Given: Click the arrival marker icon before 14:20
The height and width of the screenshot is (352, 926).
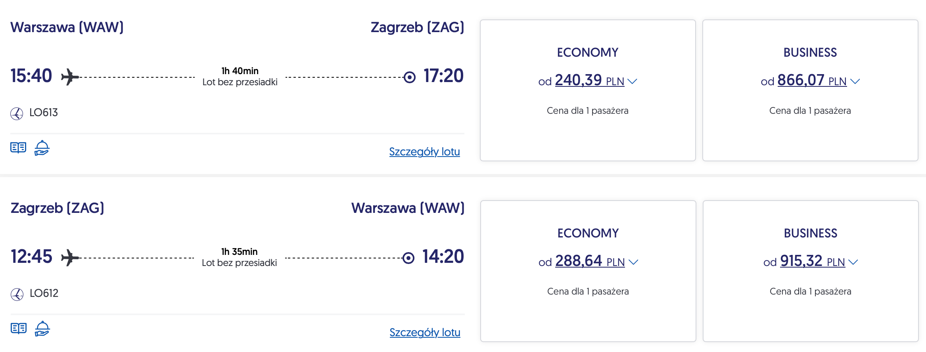Looking at the screenshot, I should pos(408,258).
